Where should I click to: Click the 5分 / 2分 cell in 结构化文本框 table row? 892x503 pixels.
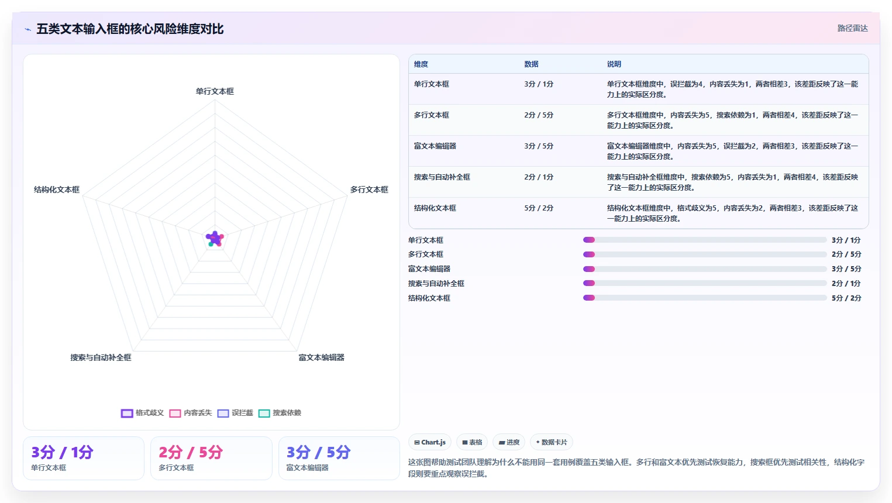click(x=539, y=208)
